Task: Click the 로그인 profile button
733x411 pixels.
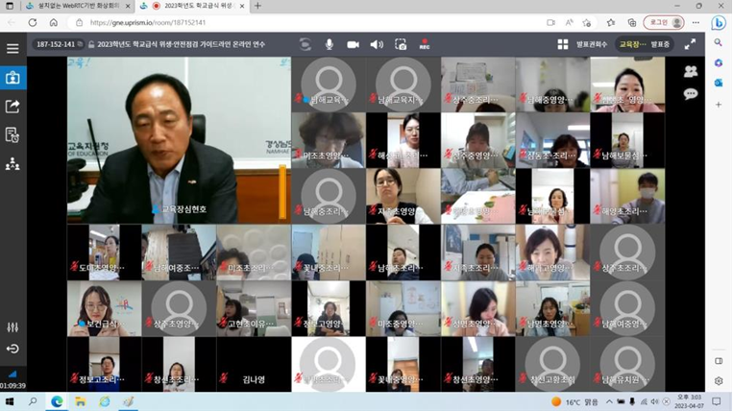Action: point(663,22)
